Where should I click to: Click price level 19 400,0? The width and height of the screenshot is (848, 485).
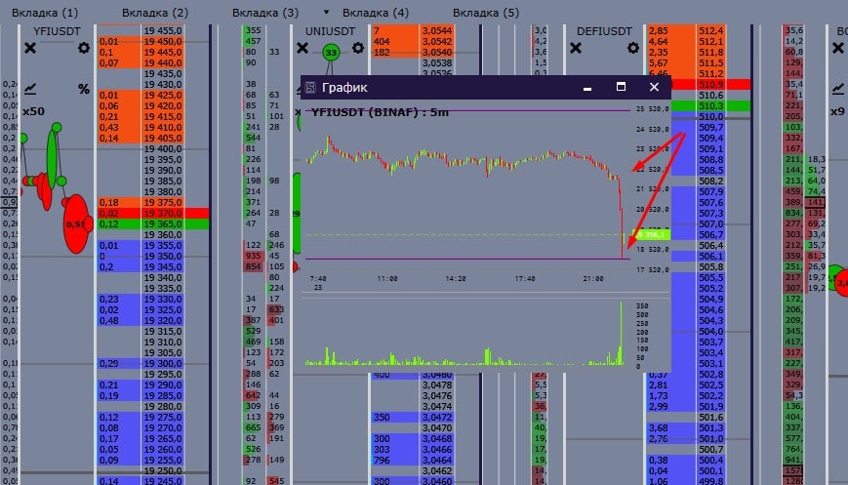(163, 148)
